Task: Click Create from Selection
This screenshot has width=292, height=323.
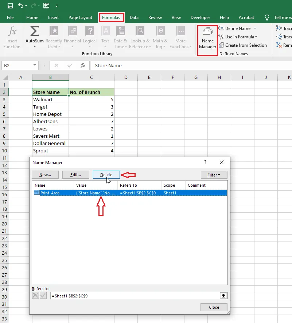Action: 243,45
